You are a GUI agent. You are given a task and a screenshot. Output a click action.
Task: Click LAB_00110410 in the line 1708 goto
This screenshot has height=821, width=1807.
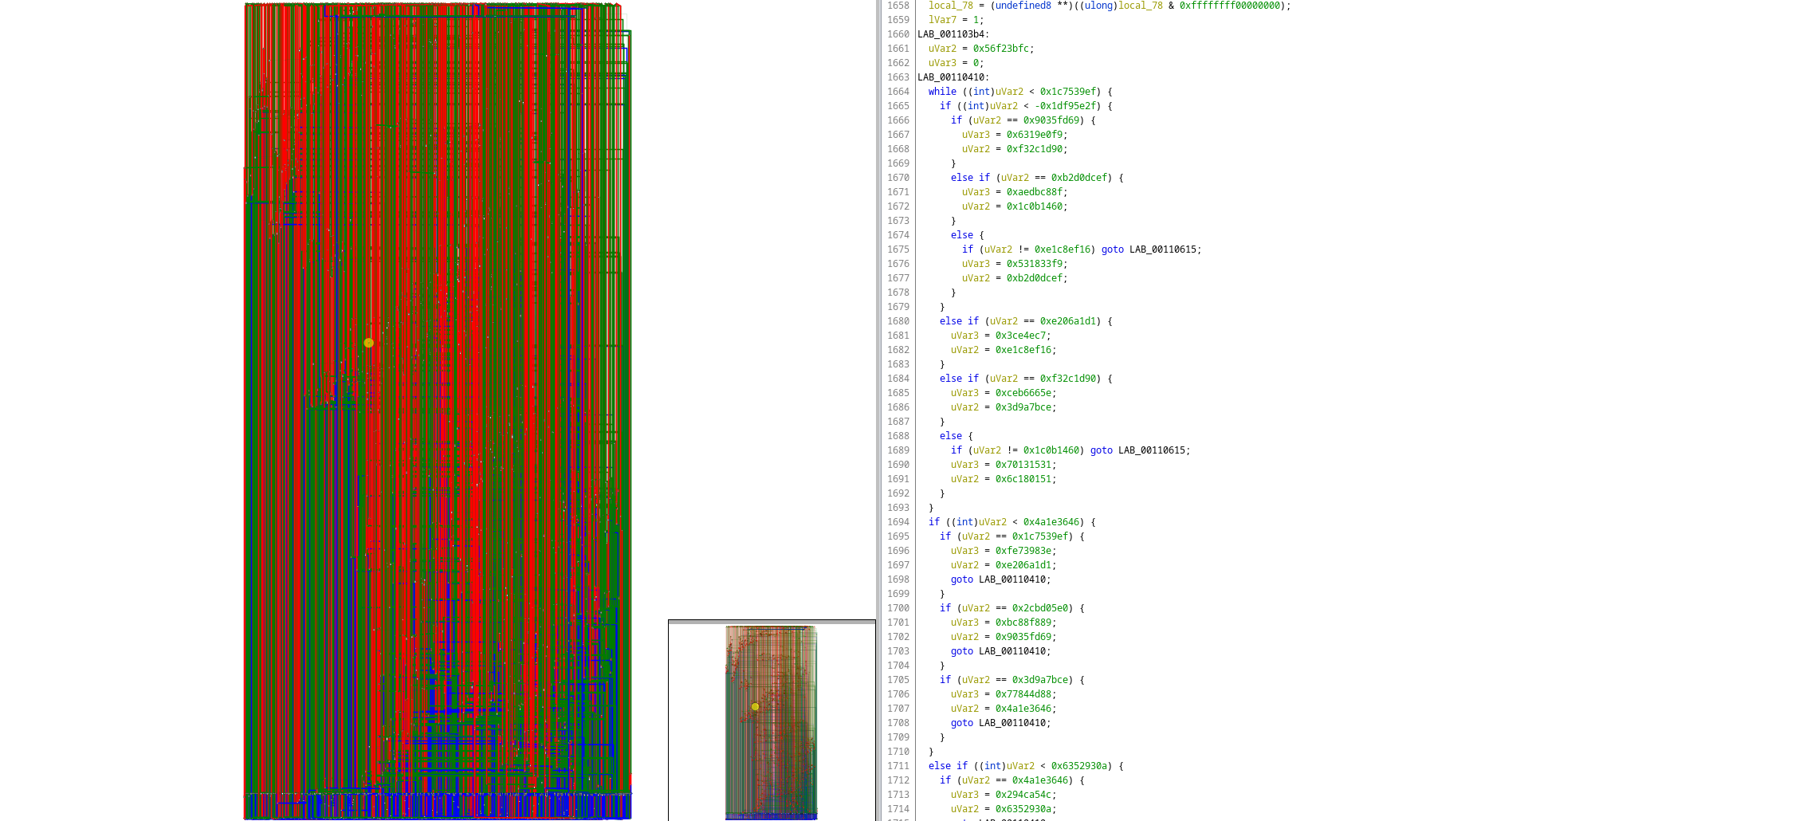click(x=1012, y=723)
